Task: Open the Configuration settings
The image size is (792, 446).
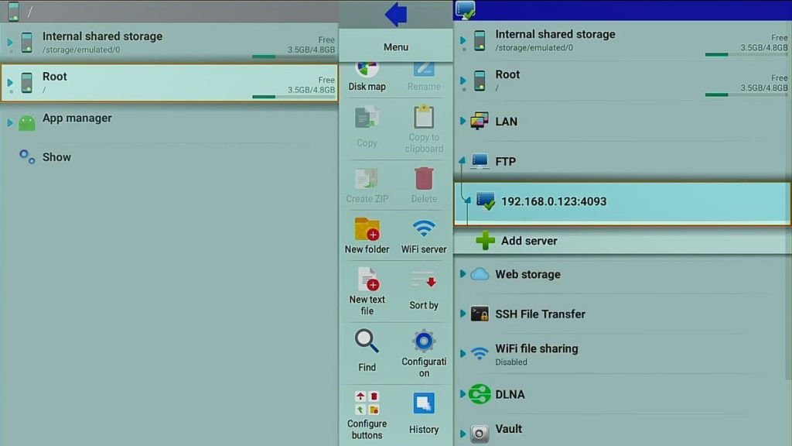Action: pyautogui.click(x=424, y=353)
